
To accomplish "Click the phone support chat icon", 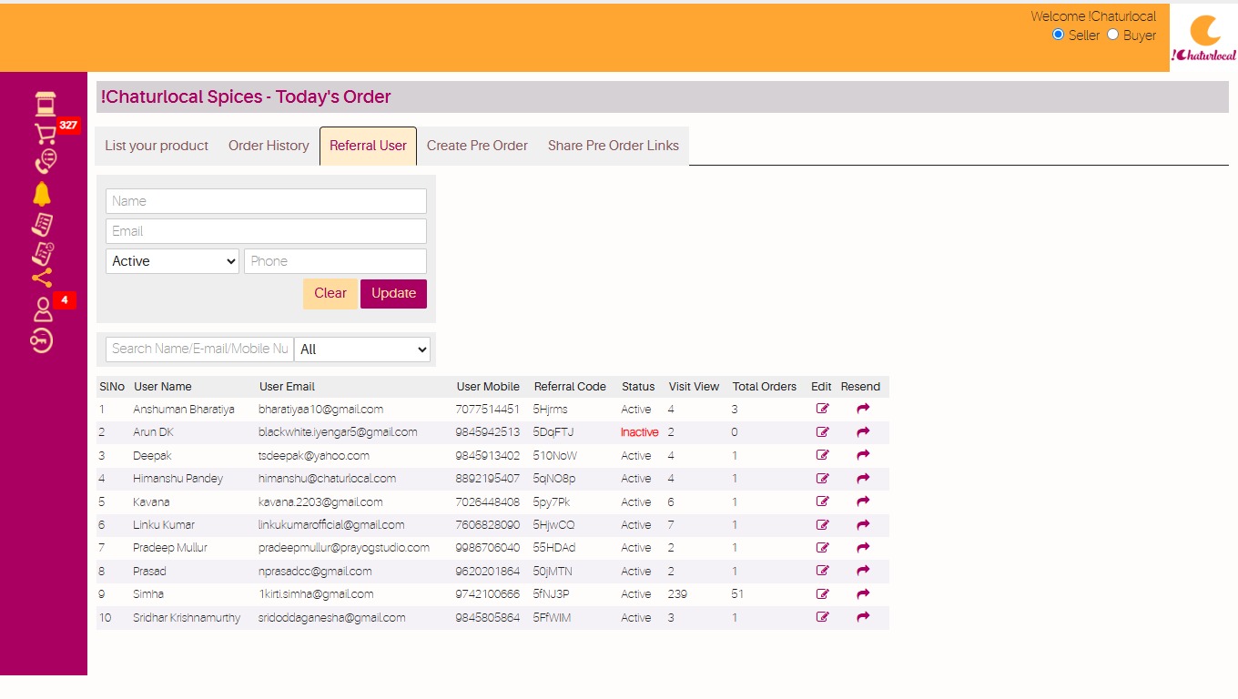I will (45, 162).
